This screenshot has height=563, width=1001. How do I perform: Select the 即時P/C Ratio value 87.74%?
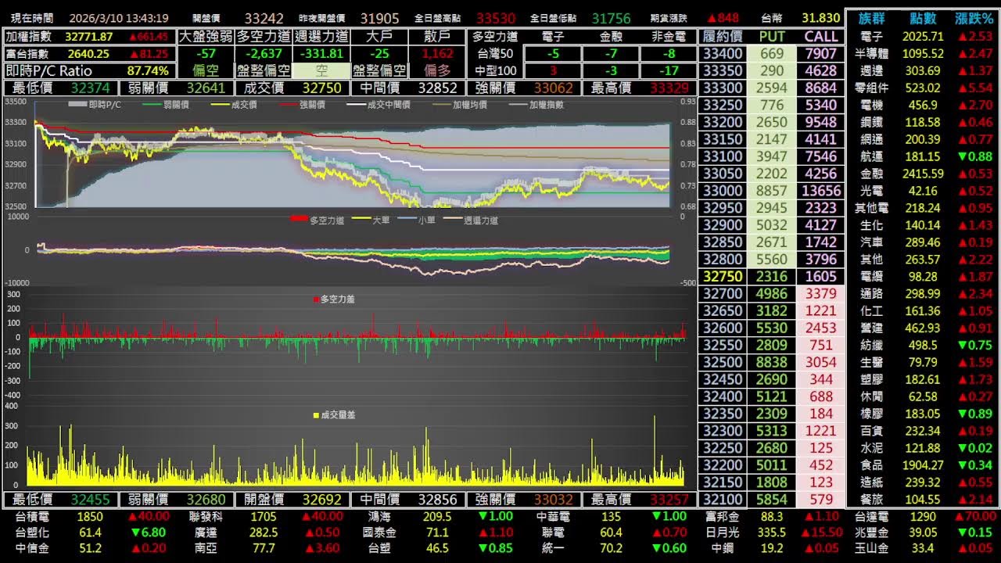148,70
